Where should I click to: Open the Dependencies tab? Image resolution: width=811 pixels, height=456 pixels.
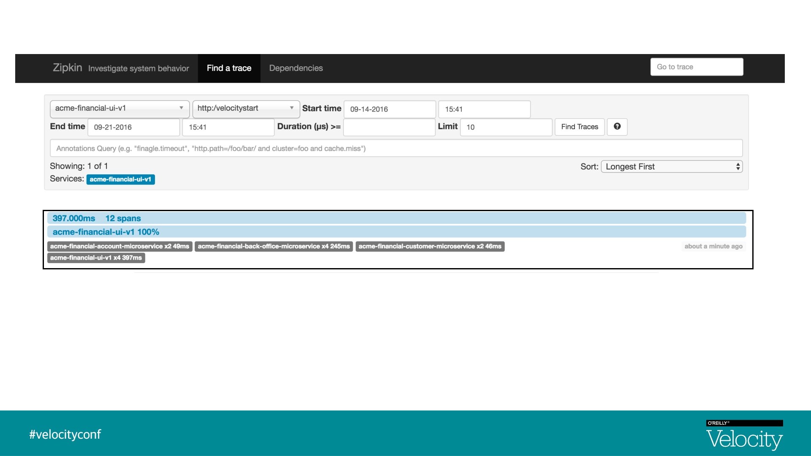click(x=296, y=68)
